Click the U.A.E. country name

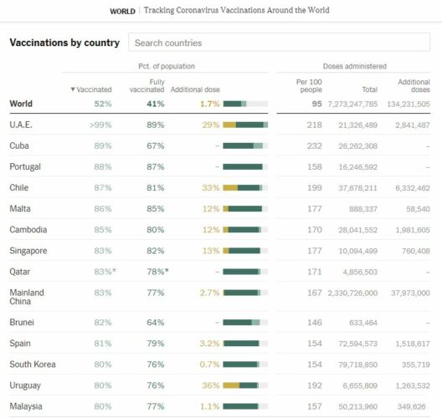[x=21, y=125]
